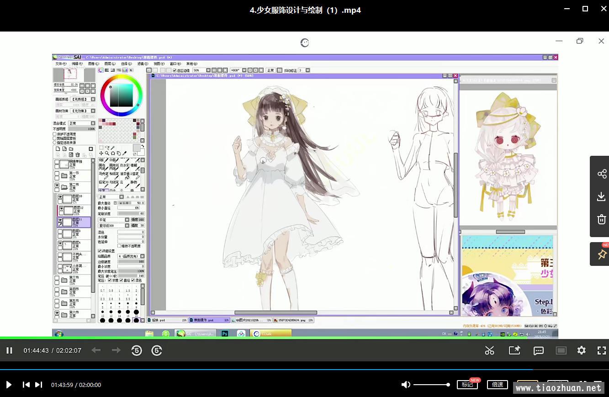Open the 图层 menu in menu bar

coord(111,64)
